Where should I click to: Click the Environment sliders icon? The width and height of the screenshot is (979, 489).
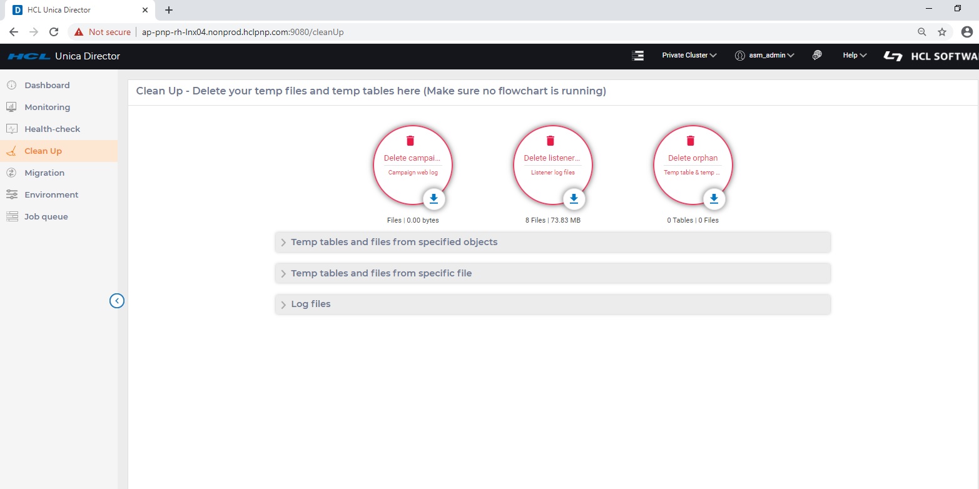11,194
